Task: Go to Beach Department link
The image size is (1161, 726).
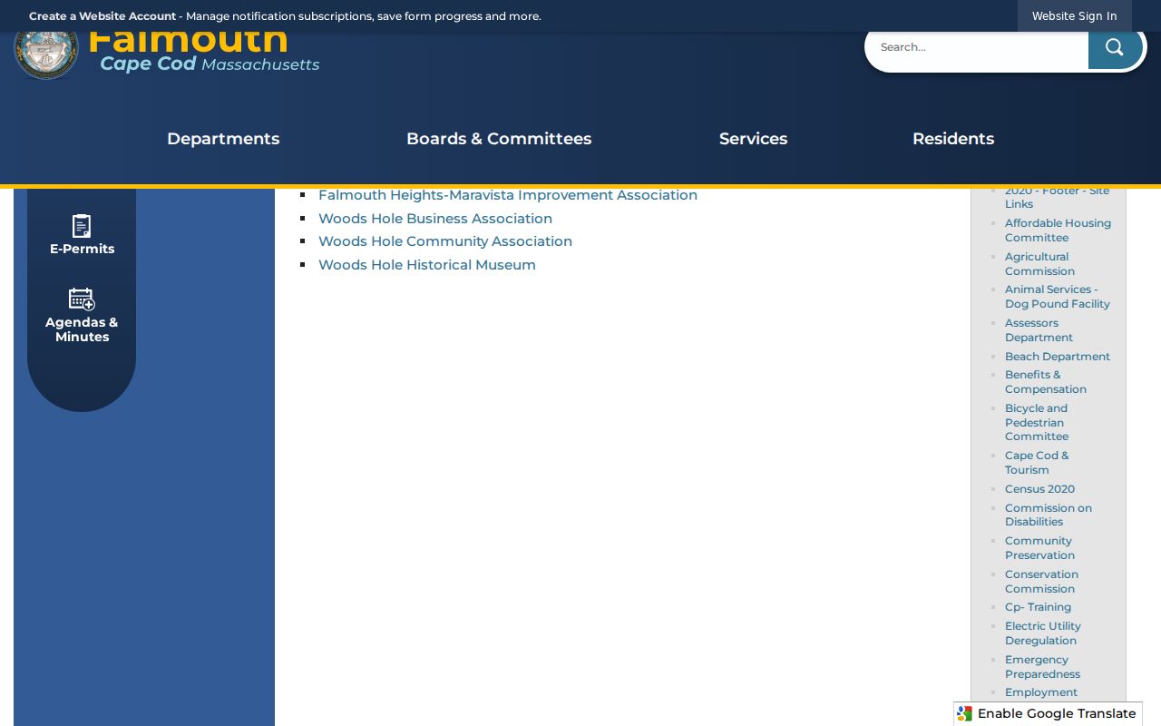Action: click(1058, 357)
